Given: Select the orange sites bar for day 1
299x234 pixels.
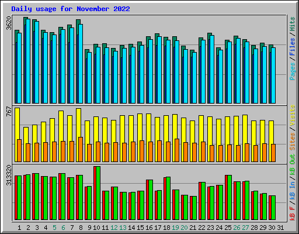Looking at the screenshot, I should pos(19,150).
